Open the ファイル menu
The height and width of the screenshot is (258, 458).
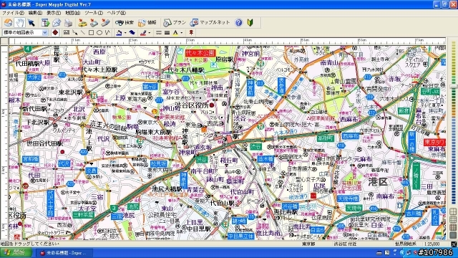(13, 13)
